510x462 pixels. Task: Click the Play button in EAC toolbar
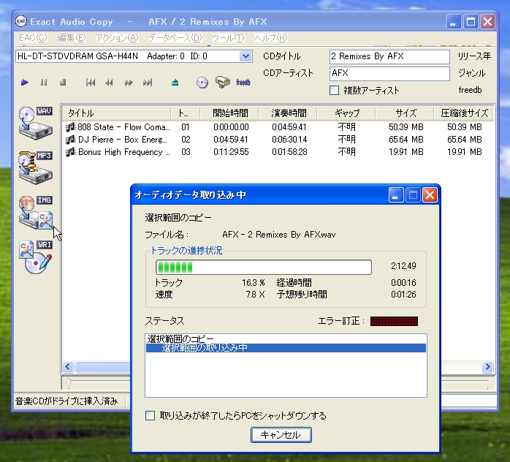(24, 83)
